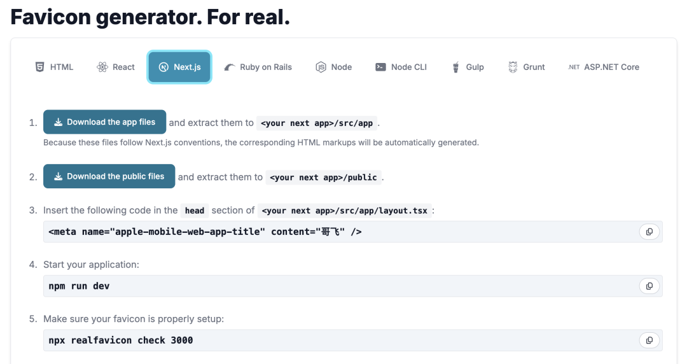Click the apple-mobile-web-app-title meta code text
This screenshot has height=364, width=687.
[205, 232]
